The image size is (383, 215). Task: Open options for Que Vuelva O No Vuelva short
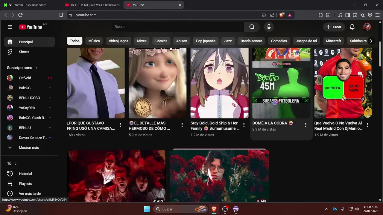[368, 125]
